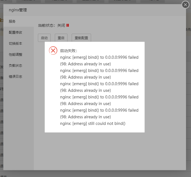The height and width of the screenshot is (177, 191).
Task: Switch to the 切换版本 tab
Action: [x=19, y=44]
